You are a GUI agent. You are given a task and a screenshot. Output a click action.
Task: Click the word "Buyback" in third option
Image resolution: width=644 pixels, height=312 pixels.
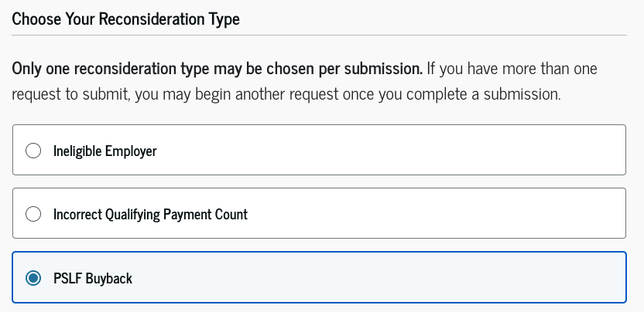109,278
